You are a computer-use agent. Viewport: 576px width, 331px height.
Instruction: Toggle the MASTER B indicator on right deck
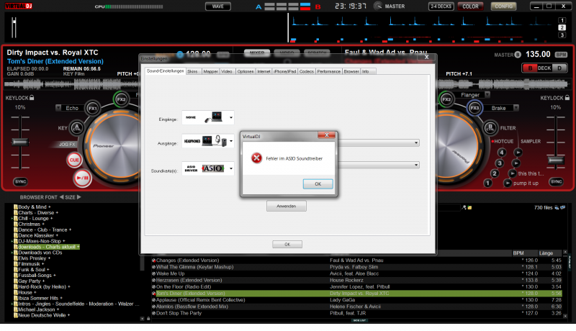(518, 55)
